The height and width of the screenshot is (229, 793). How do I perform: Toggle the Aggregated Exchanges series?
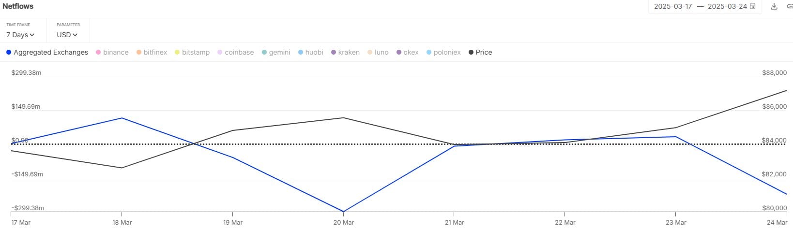(47, 52)
